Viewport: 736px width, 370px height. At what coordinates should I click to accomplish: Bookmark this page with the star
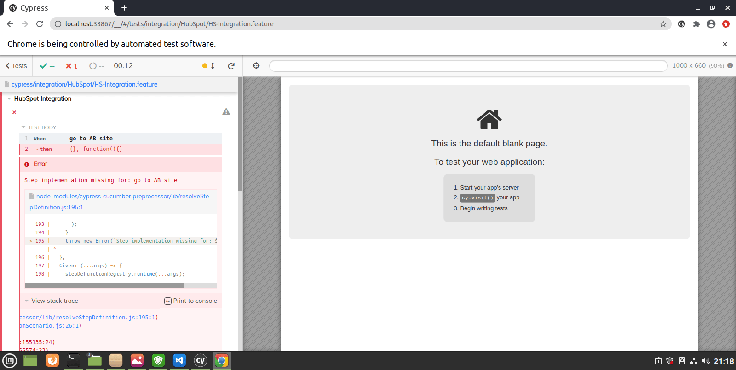(x=663, y=24)
